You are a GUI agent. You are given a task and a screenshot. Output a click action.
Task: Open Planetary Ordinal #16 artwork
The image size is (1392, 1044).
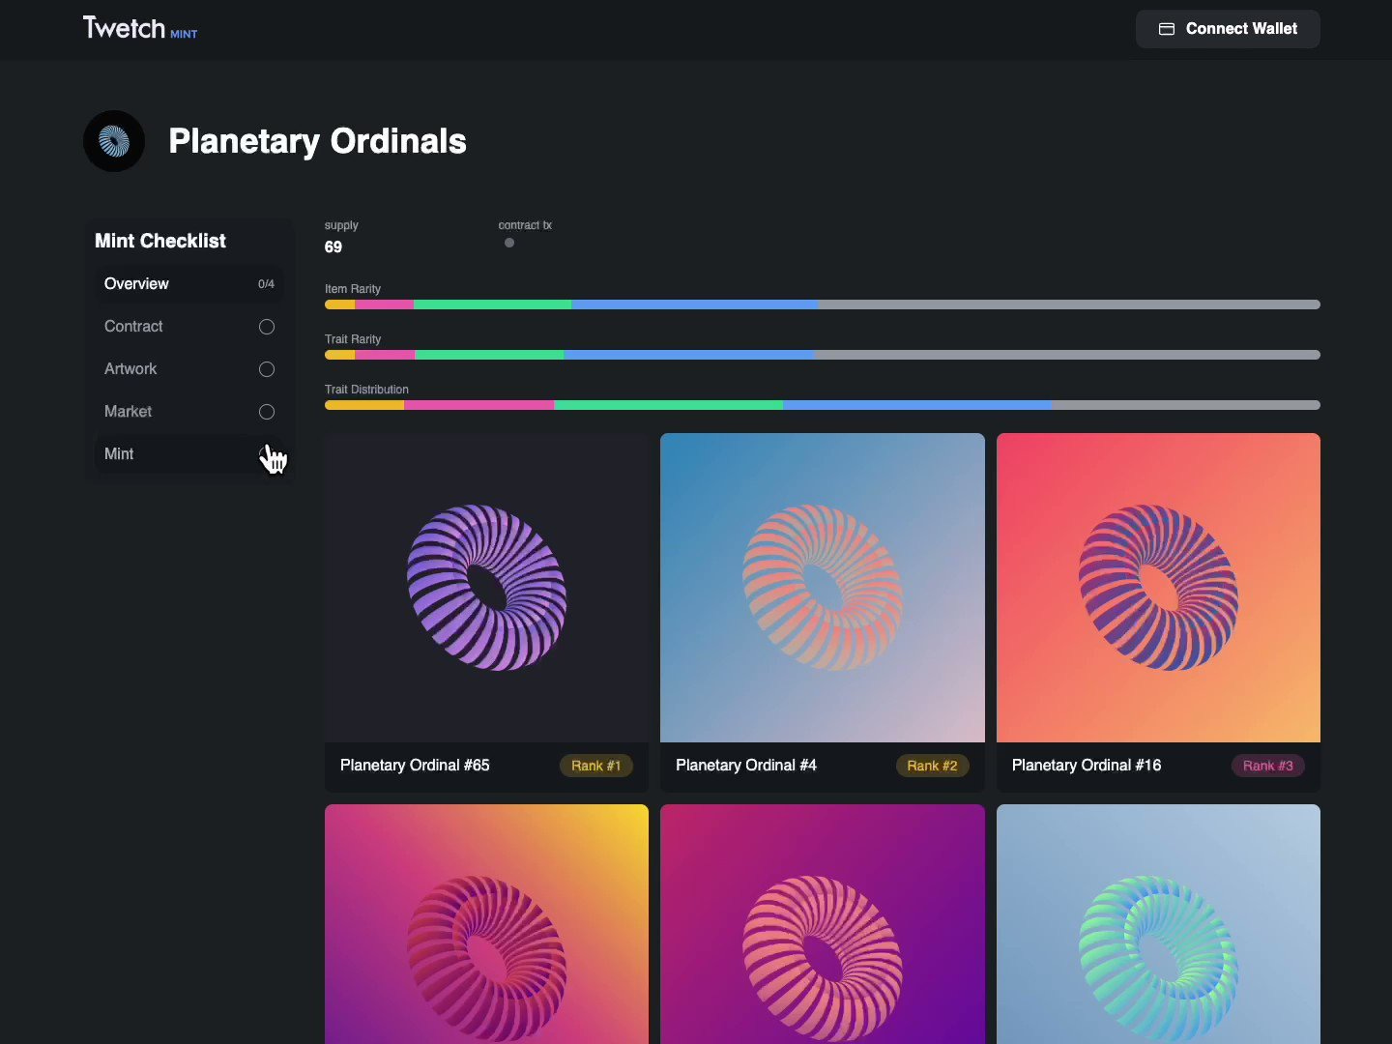tap(1158, 588)
